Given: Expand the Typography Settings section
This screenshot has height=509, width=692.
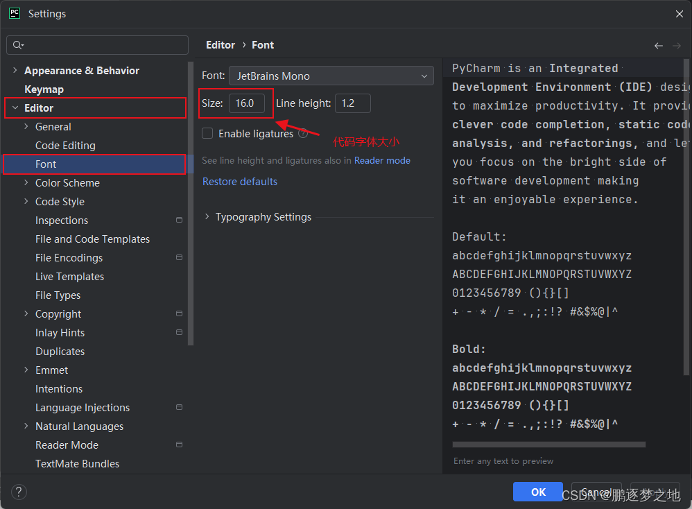Looking at the screenshot, I should click(207, 217).
